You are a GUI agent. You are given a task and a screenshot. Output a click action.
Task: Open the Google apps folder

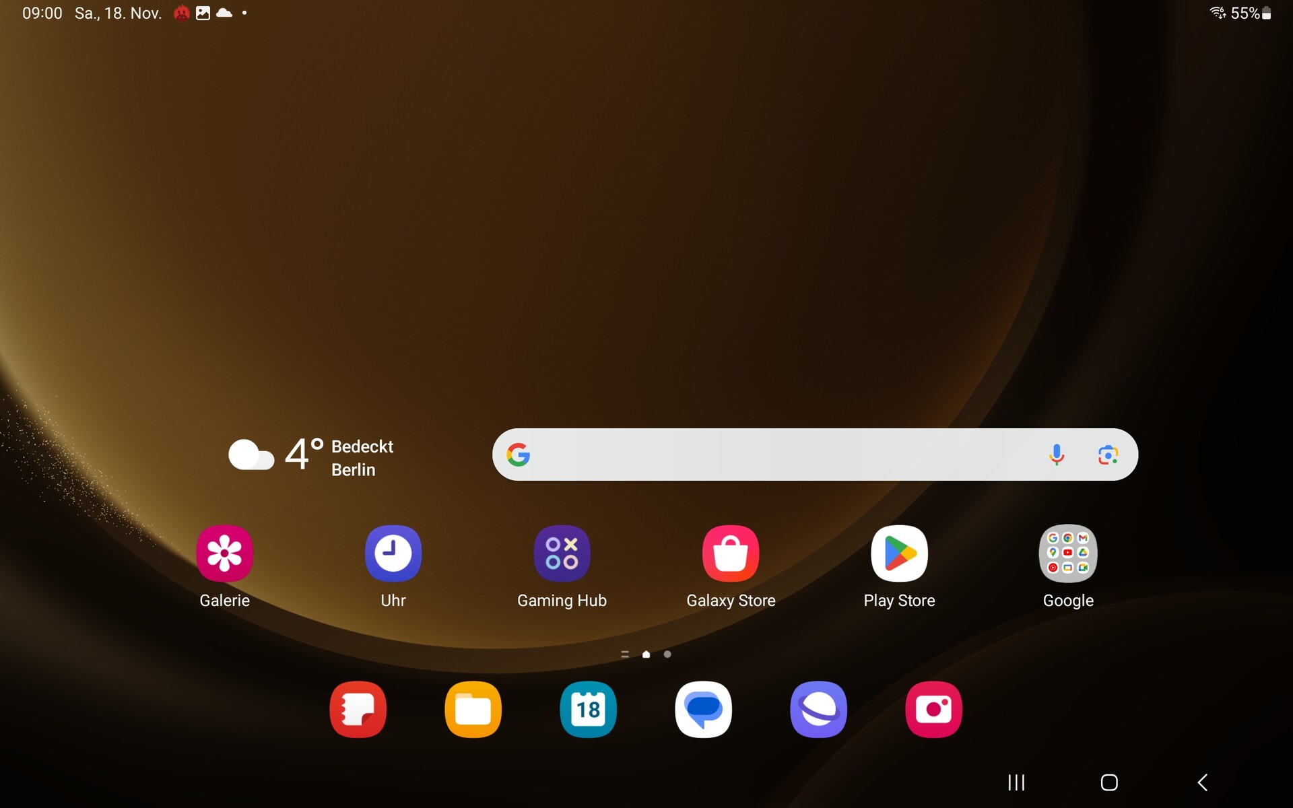pos(1068,553)
